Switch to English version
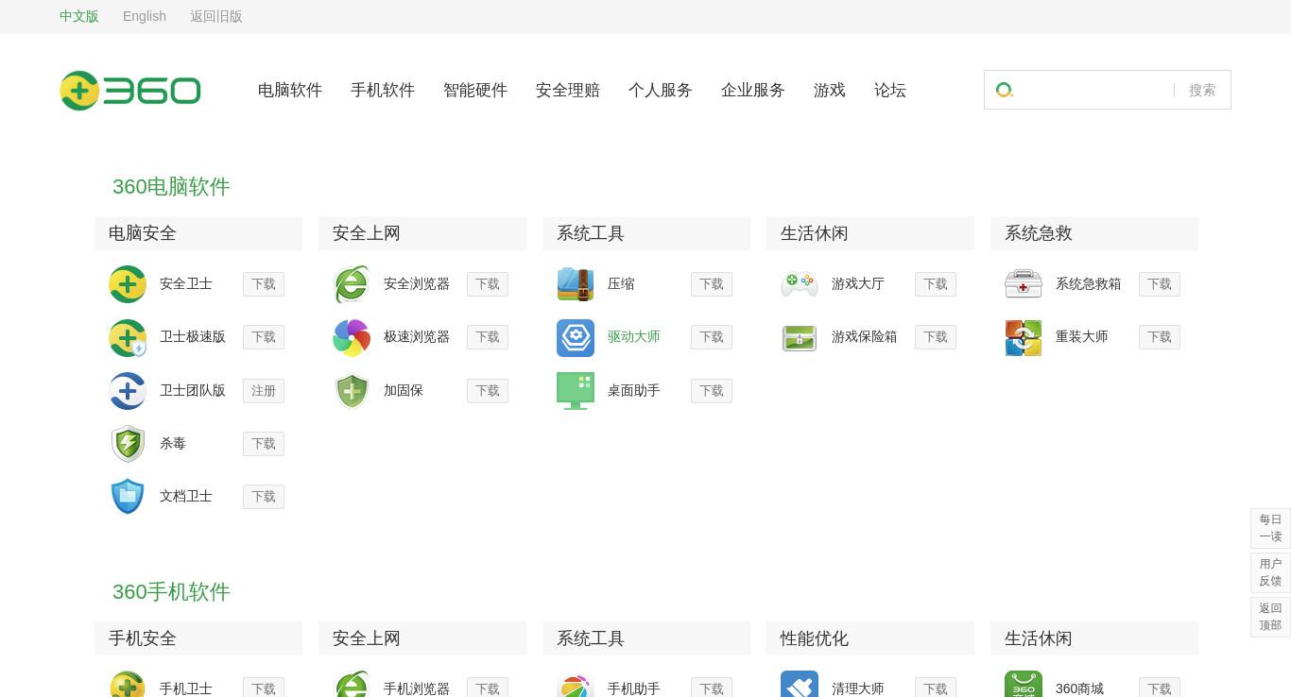Image resolution: width=1291 pixels, height=697 pixels. (x=145, y=16)
